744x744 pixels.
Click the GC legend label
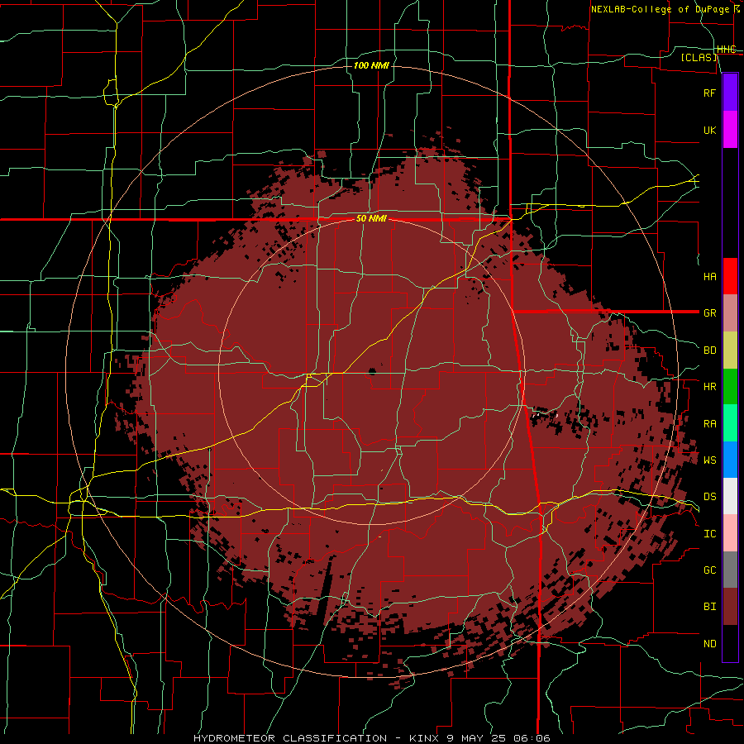(709, 570)
